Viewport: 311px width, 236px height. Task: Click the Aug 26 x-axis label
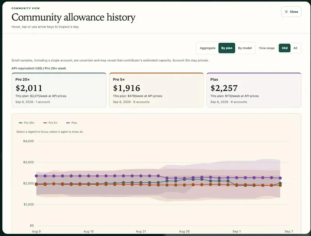[x=184, y=231]
